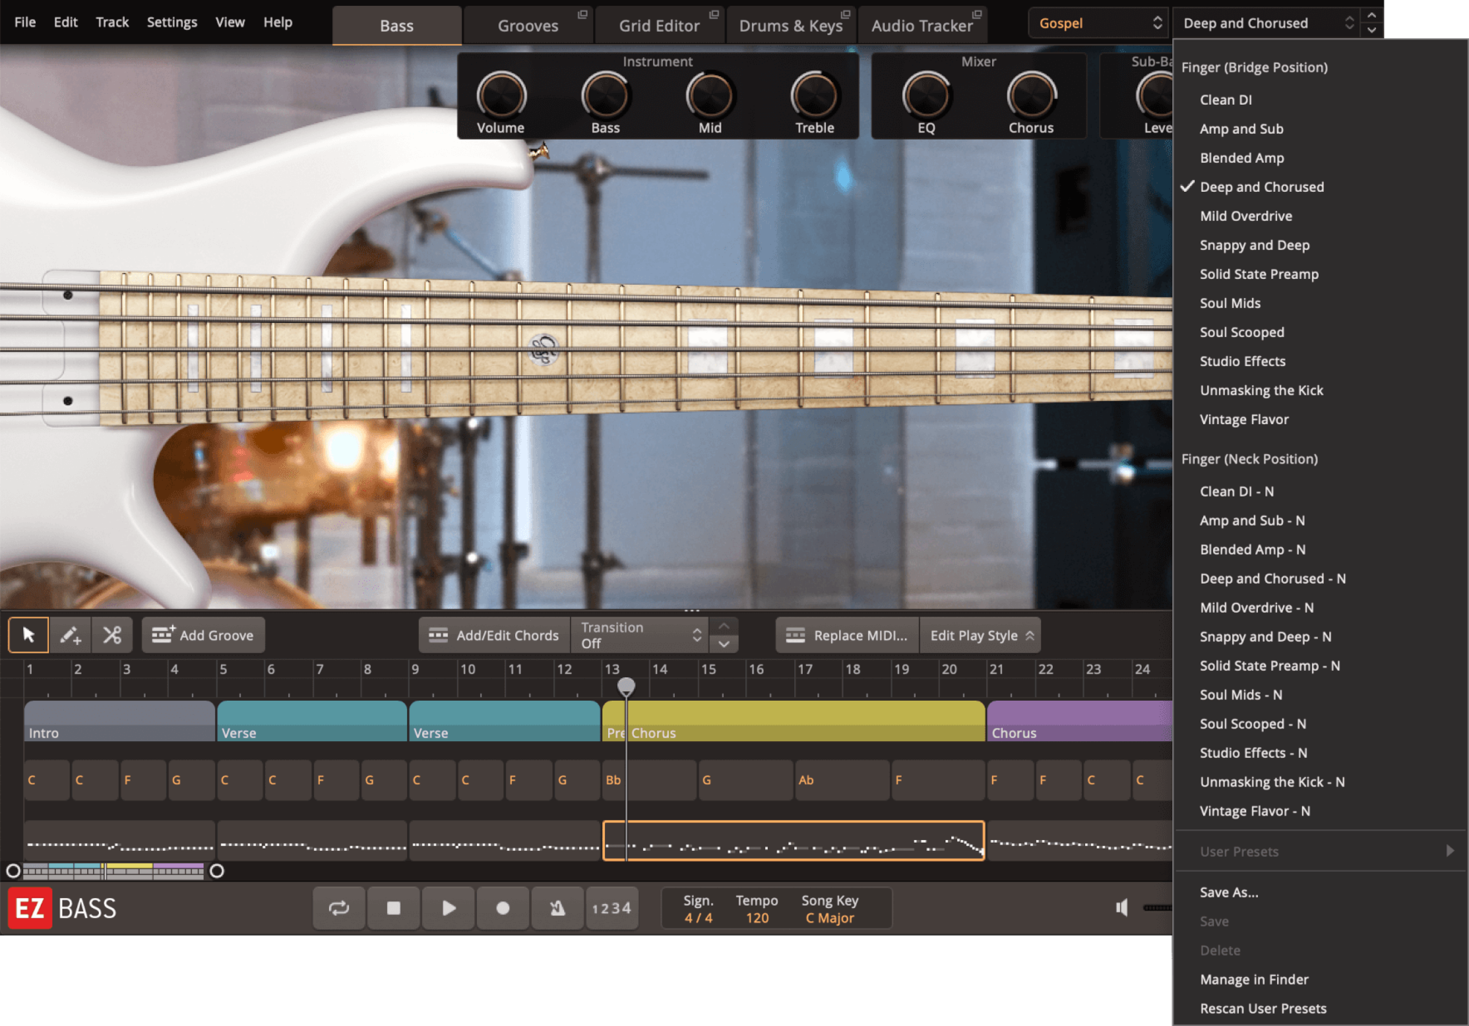Switch to the Grooves tab
Viewport: 1469px width, 1026px height.
click(528, 25)
